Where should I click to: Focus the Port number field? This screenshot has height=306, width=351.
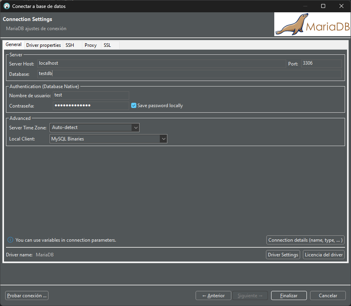(x=321, y=64)
